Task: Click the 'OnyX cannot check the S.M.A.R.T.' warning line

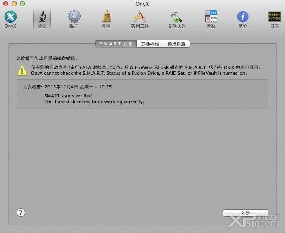Action: [x=139, y=73]
